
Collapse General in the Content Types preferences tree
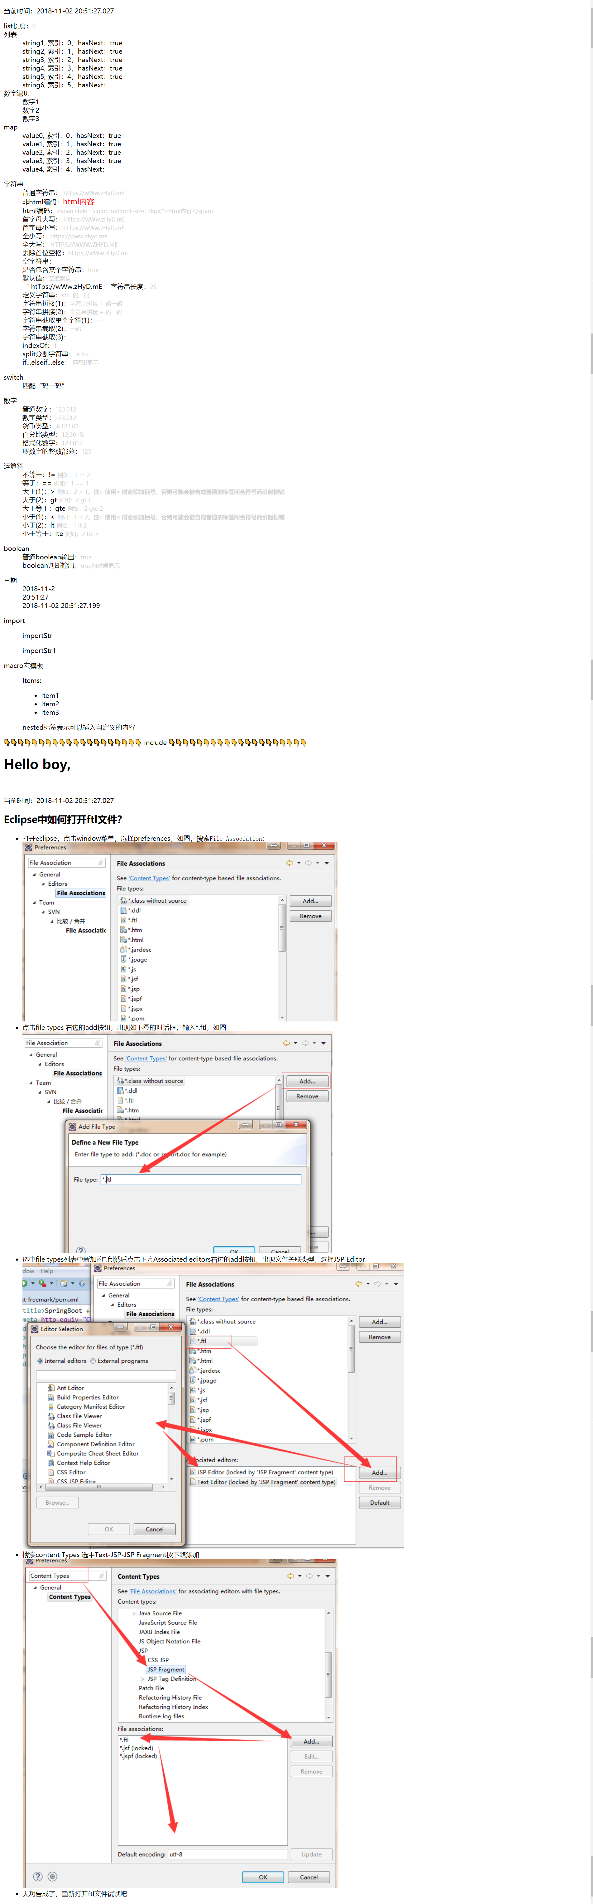tap(35, 1588)
